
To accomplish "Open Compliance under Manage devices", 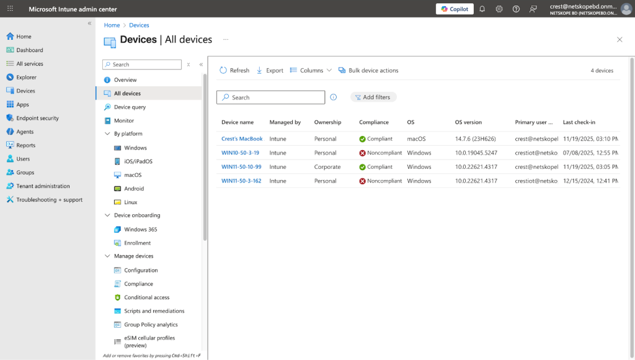I will click(138, 284).
